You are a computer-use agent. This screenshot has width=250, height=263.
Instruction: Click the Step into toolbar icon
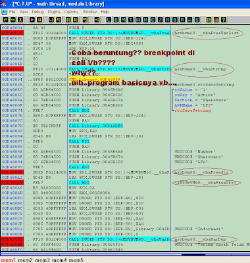(x=51, y=20)
